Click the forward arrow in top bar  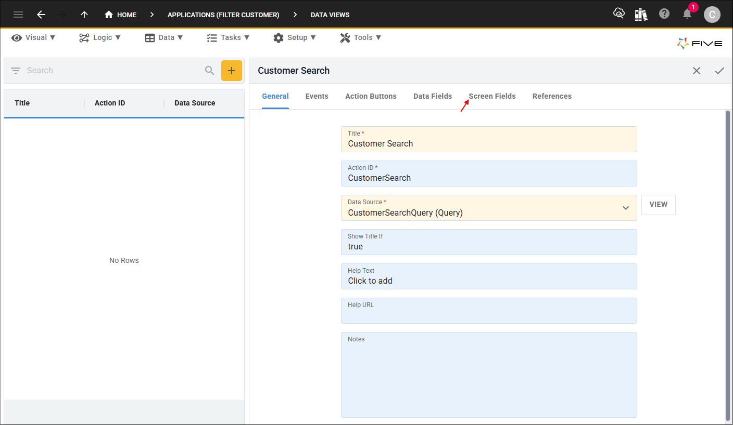(x=62, y=15)
